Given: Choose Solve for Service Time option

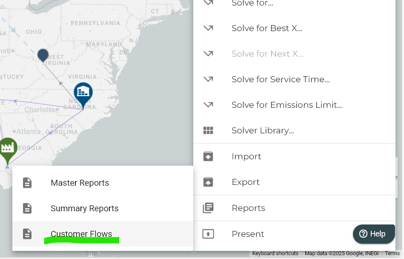Looking at the screenshot, I should (x=281, y=79).
